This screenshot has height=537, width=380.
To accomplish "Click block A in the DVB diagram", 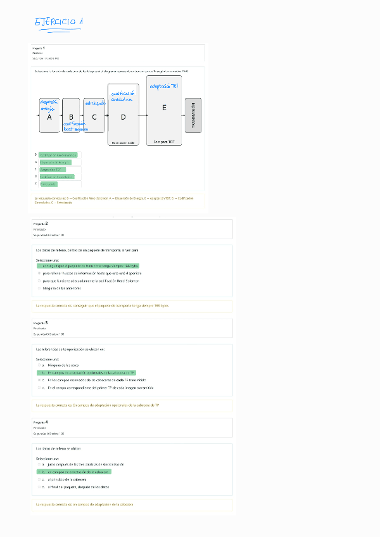I will pyautogui.click(x=49, y=117).
